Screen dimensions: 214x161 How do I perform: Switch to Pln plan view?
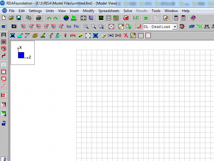coord(76,26)
